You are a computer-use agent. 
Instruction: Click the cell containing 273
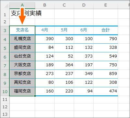[x=45, y=74]
